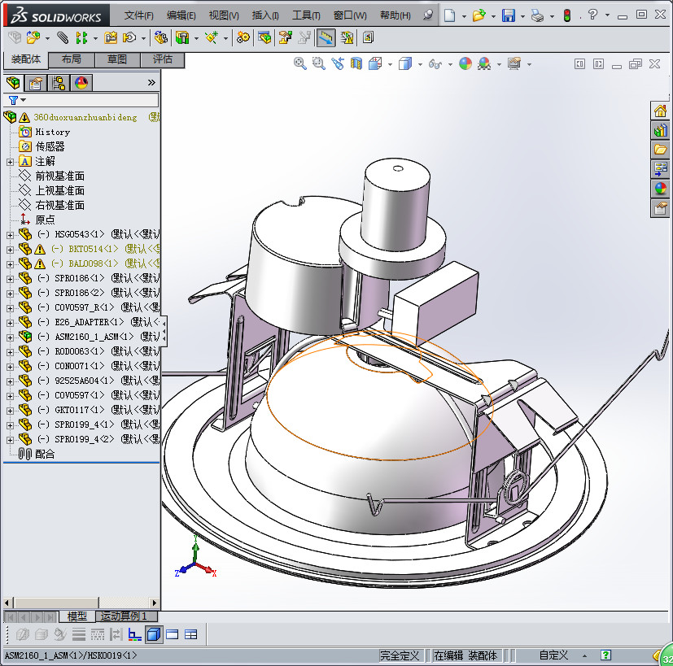Open the 工具(T) menu
This screenshot has height=666, width=673.
306,15
